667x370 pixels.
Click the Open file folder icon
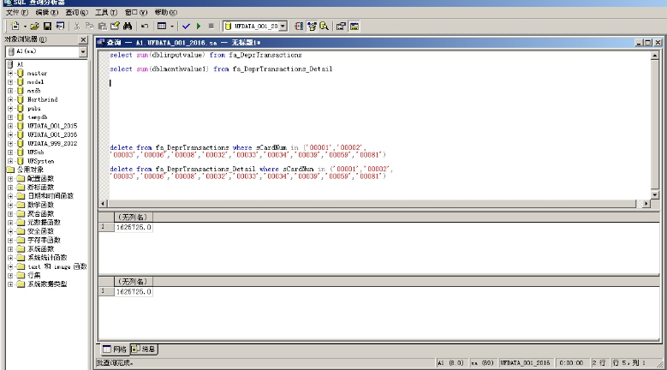pyautogui.click(x=34, y=27)
